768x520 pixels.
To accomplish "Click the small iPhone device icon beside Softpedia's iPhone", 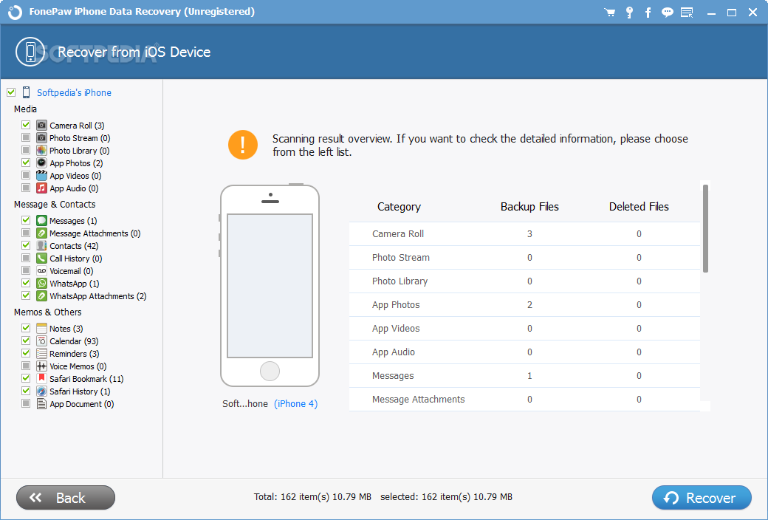I will 27,92.
